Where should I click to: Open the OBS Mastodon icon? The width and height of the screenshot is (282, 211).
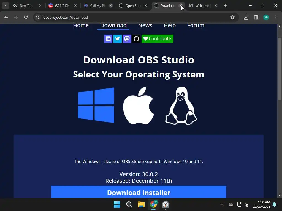[127, 39]
